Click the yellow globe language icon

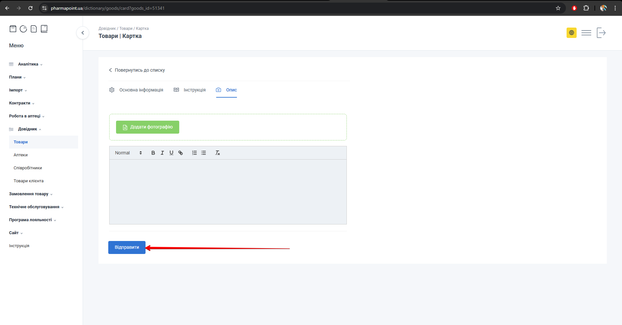(571, 33)
